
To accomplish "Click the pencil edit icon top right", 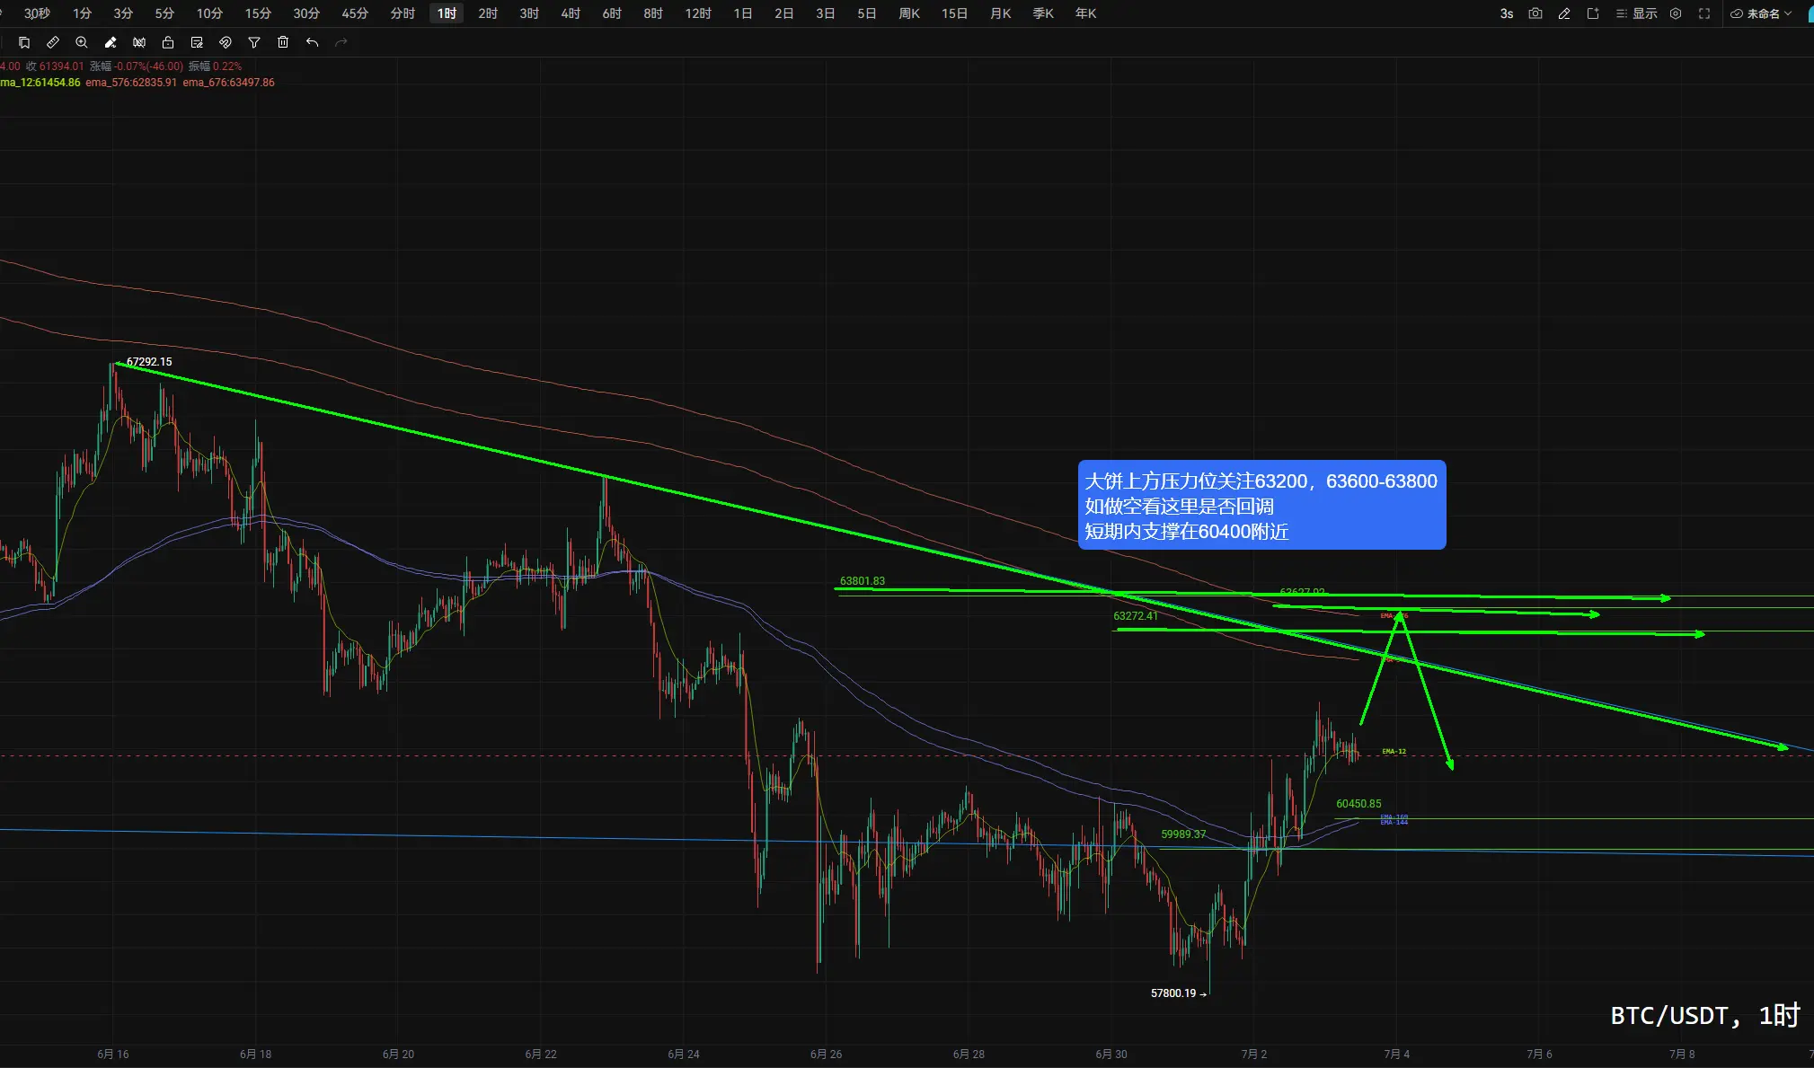I will click(x=1564, y=13).
